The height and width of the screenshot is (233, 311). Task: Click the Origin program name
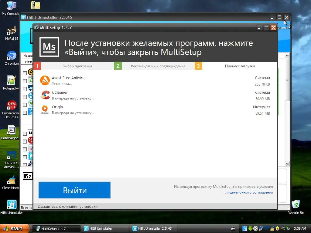pyautogui.click(x=57, y=107)
